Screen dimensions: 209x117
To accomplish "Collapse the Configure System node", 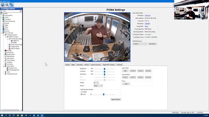I will click(x=4, y=35).
